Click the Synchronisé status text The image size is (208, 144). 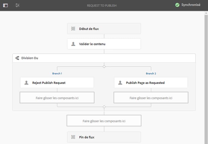coord(191,5)
